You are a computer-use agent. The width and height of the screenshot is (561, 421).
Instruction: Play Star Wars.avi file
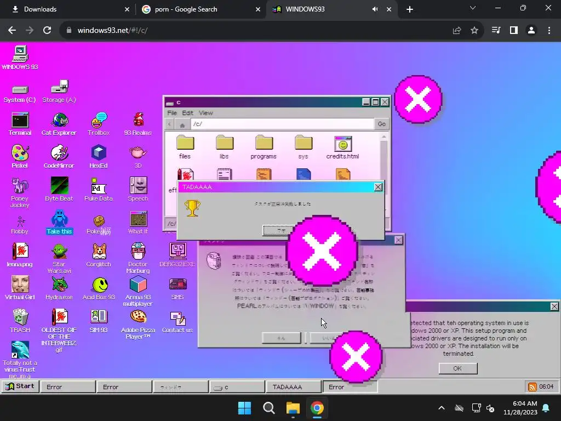(59, 259)
